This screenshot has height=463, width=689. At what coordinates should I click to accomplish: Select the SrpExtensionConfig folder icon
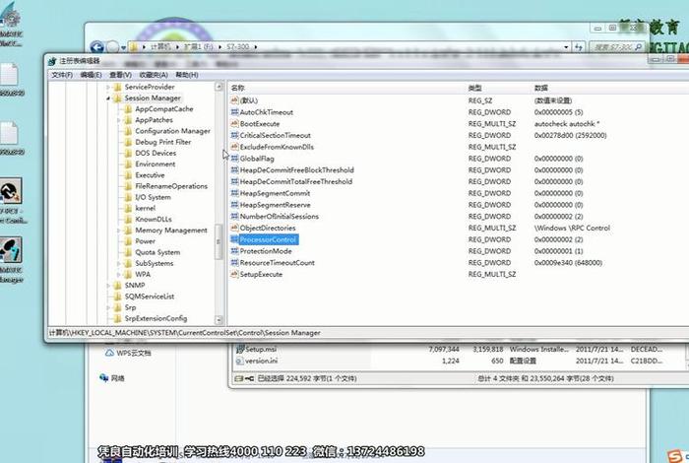click(117, 318)
